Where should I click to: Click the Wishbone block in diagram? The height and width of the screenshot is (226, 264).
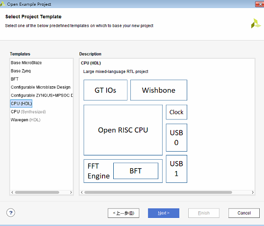pos(159,90)
